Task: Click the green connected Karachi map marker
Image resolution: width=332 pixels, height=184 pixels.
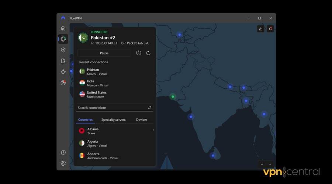Action: 173,96
